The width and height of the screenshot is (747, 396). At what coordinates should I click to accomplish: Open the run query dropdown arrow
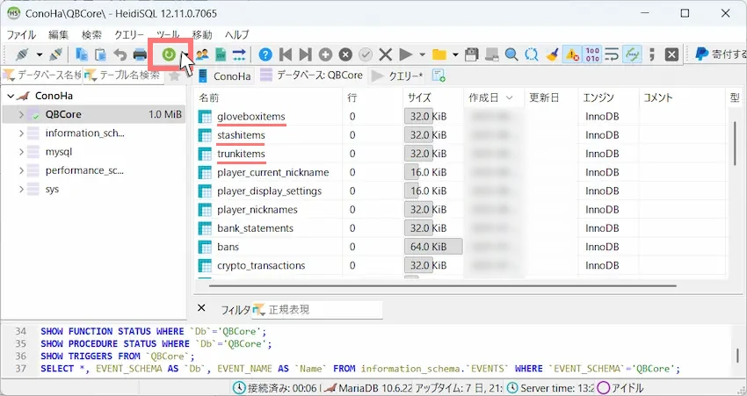point(422,54)
